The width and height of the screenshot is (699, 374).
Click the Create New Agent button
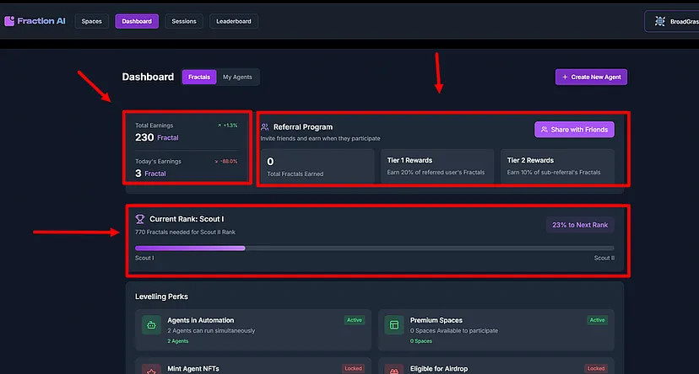[x=591, y=77]
